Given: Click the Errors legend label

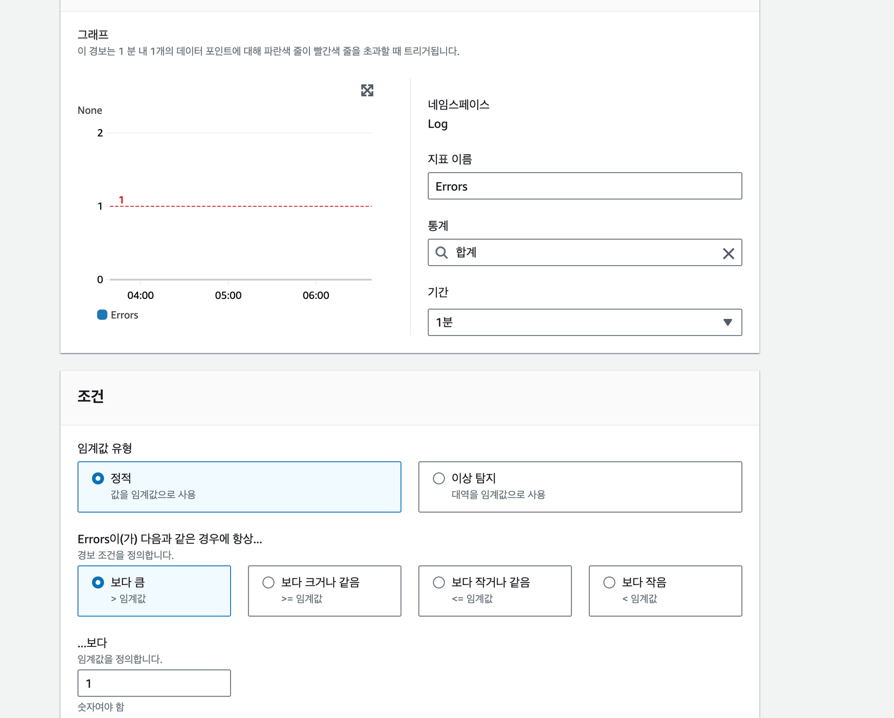Looking at the screenshot, I should [124, 315].
